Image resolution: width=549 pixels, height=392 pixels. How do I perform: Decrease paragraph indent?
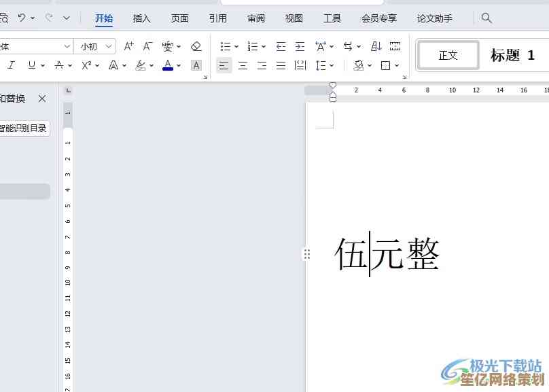click(281, 46)
